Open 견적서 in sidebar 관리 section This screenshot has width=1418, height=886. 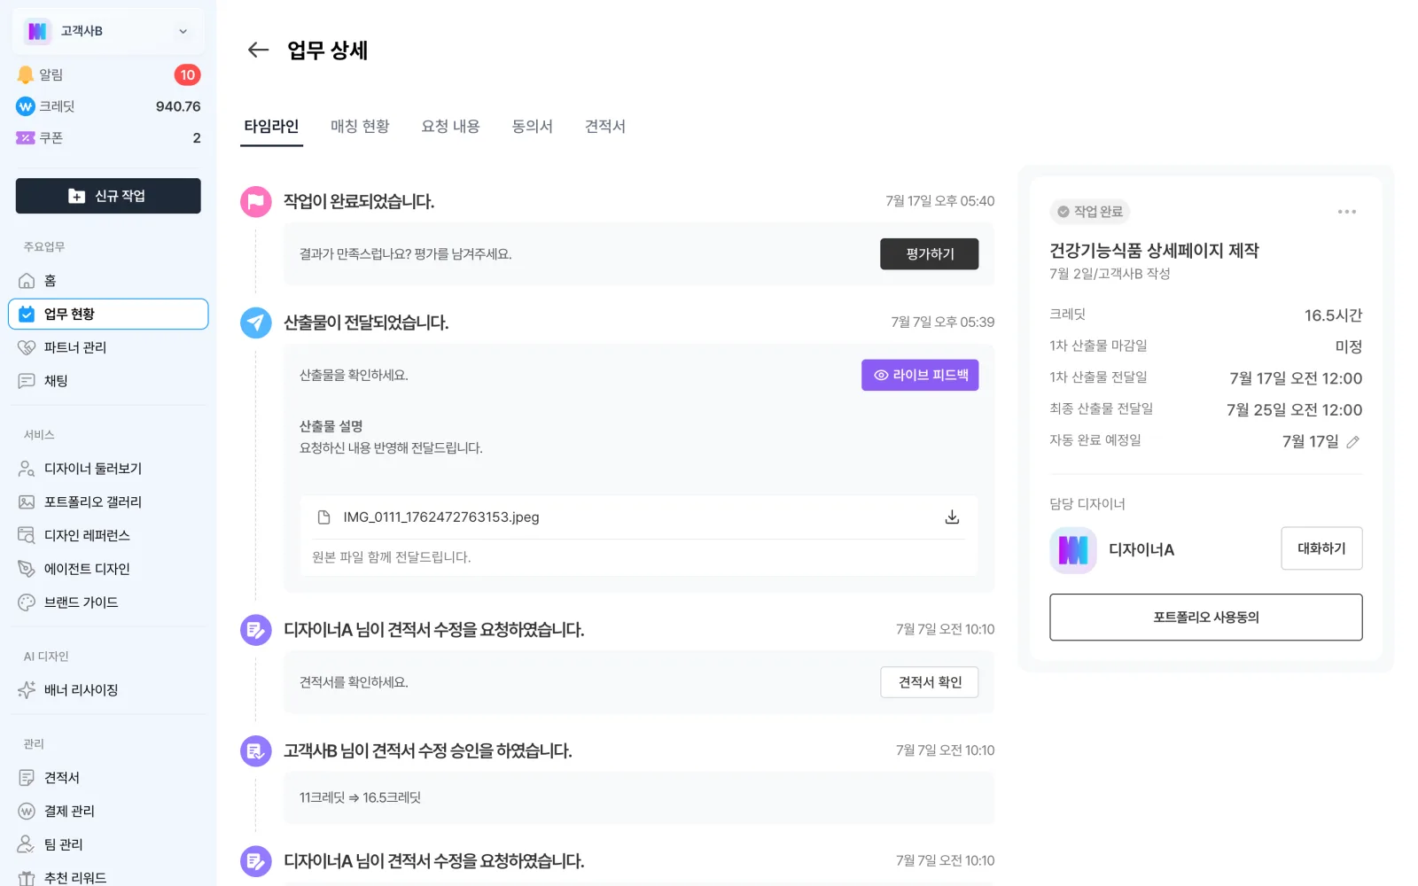[108, 778]
